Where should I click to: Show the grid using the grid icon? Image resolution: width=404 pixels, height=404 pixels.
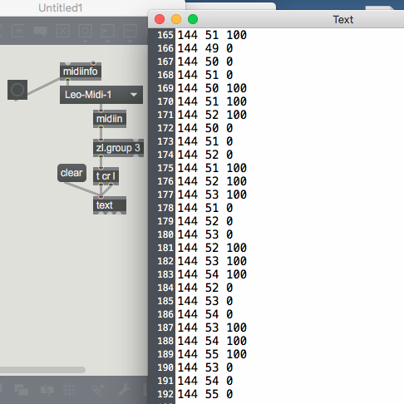tap(69, 390)
